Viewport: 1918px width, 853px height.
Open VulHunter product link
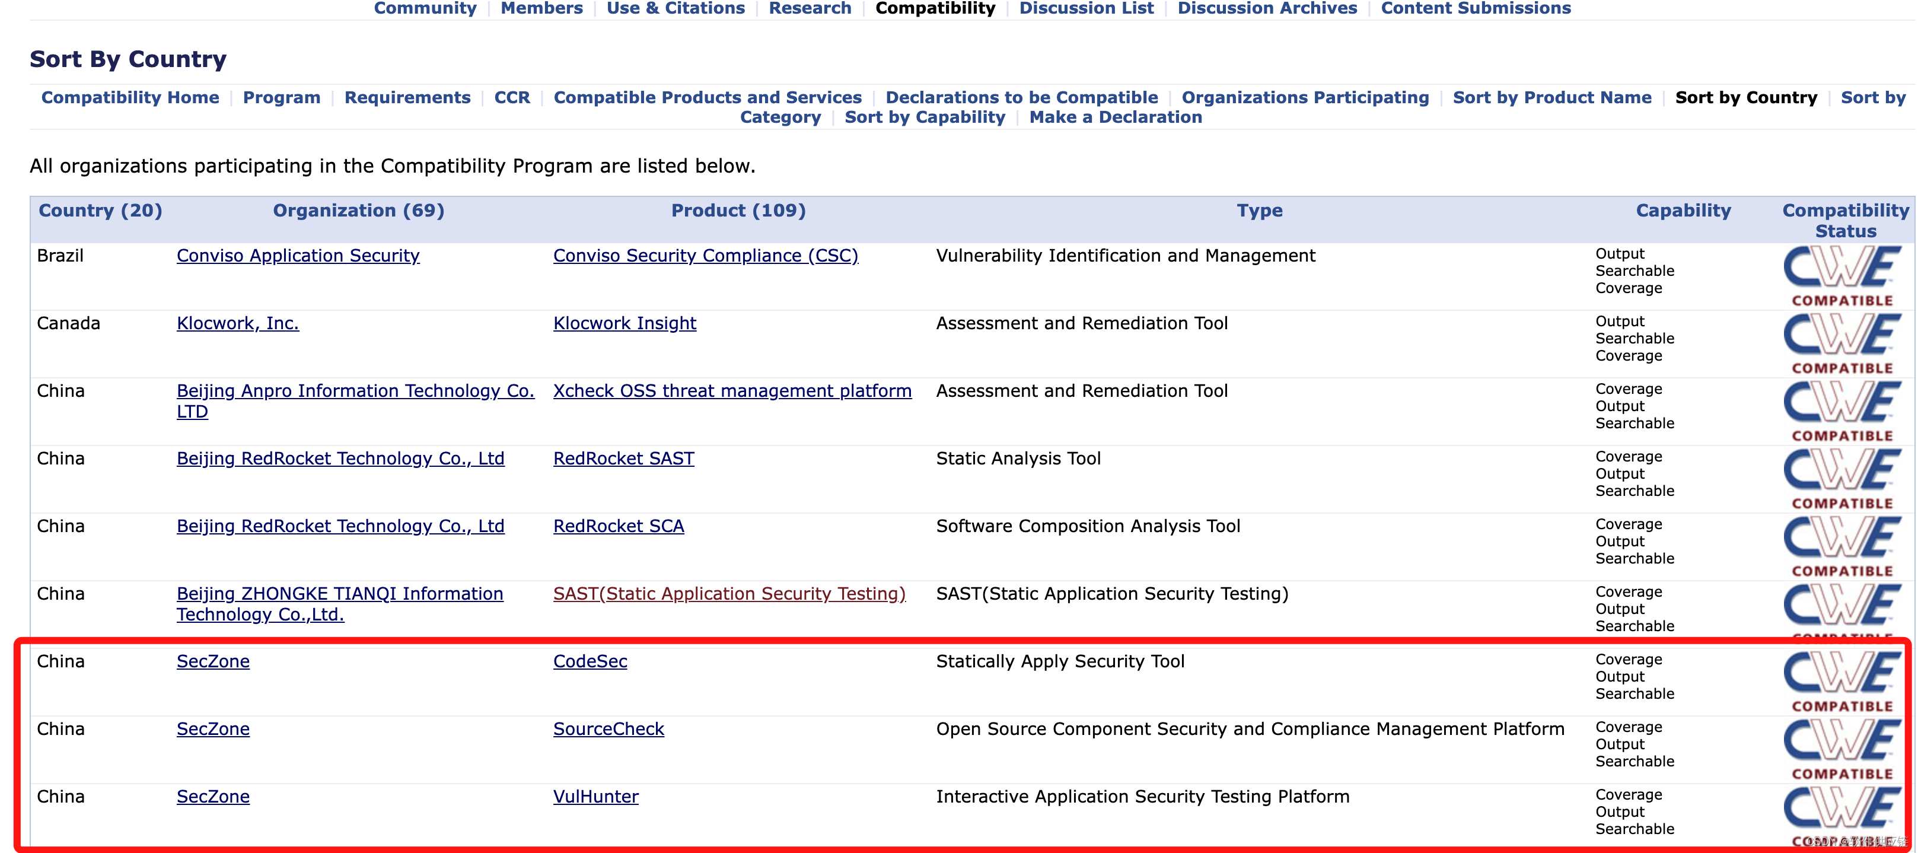click(x=595, y=797)
